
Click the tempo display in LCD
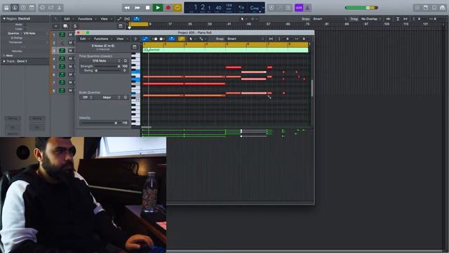[x=229, y=8]
